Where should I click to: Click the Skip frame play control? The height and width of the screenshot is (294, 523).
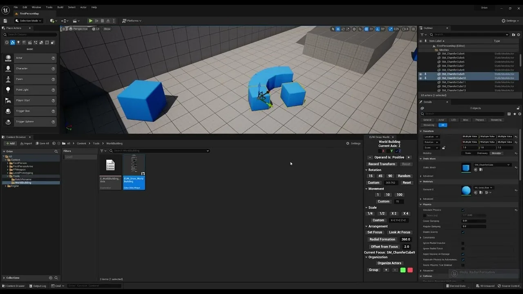pos(96,21)
